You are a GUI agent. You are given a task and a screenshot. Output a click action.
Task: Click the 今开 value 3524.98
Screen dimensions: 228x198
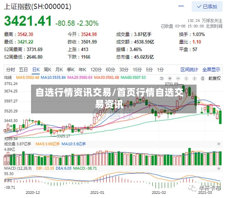pos(89,34)
